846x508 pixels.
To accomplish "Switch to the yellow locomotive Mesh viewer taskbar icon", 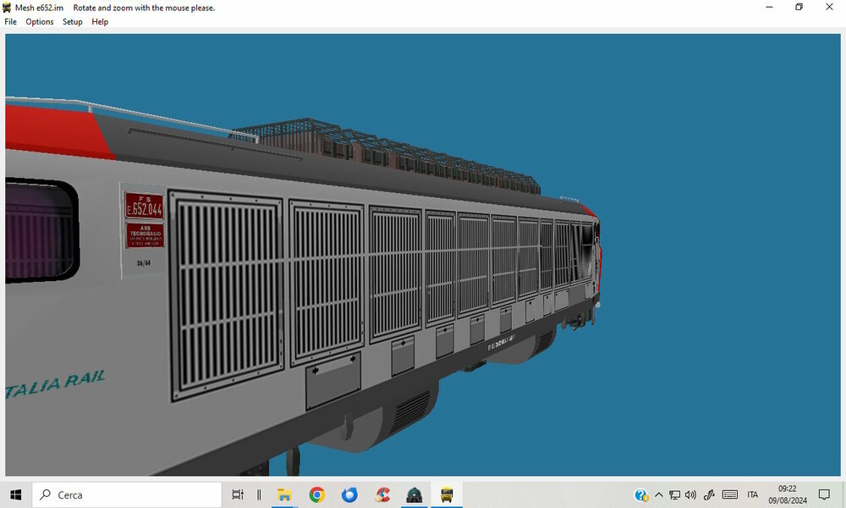I will (x=447, y=494).
